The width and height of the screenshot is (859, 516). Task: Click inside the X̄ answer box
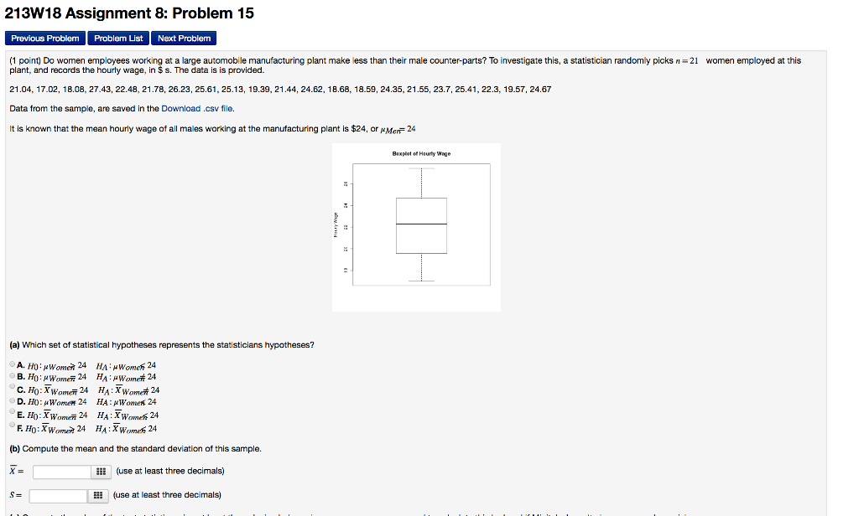pos(63,471)
